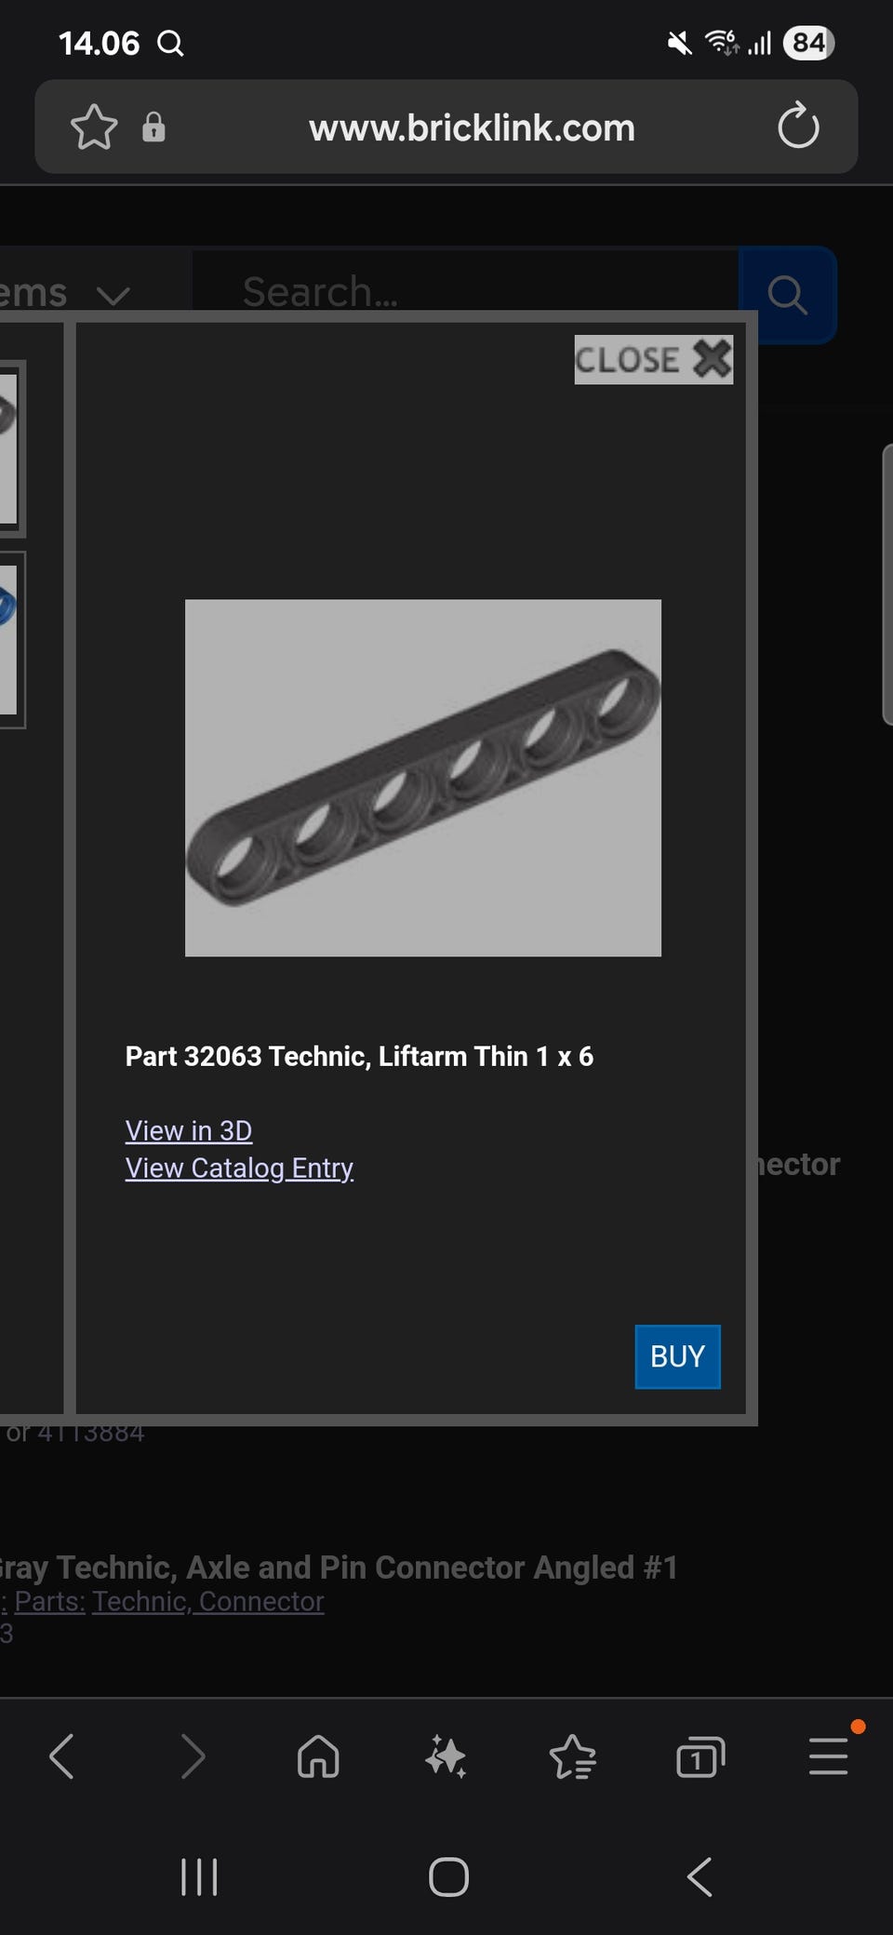Open bookmarks list star icon

[x=573, y=1756]
